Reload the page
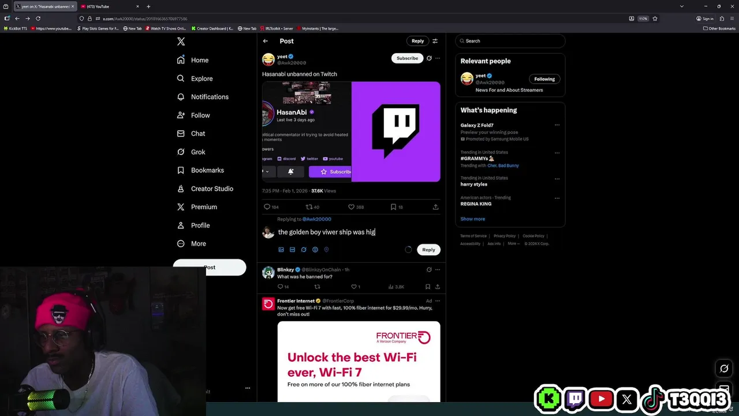Screen dimensions: 739x416 pos(38,18)
